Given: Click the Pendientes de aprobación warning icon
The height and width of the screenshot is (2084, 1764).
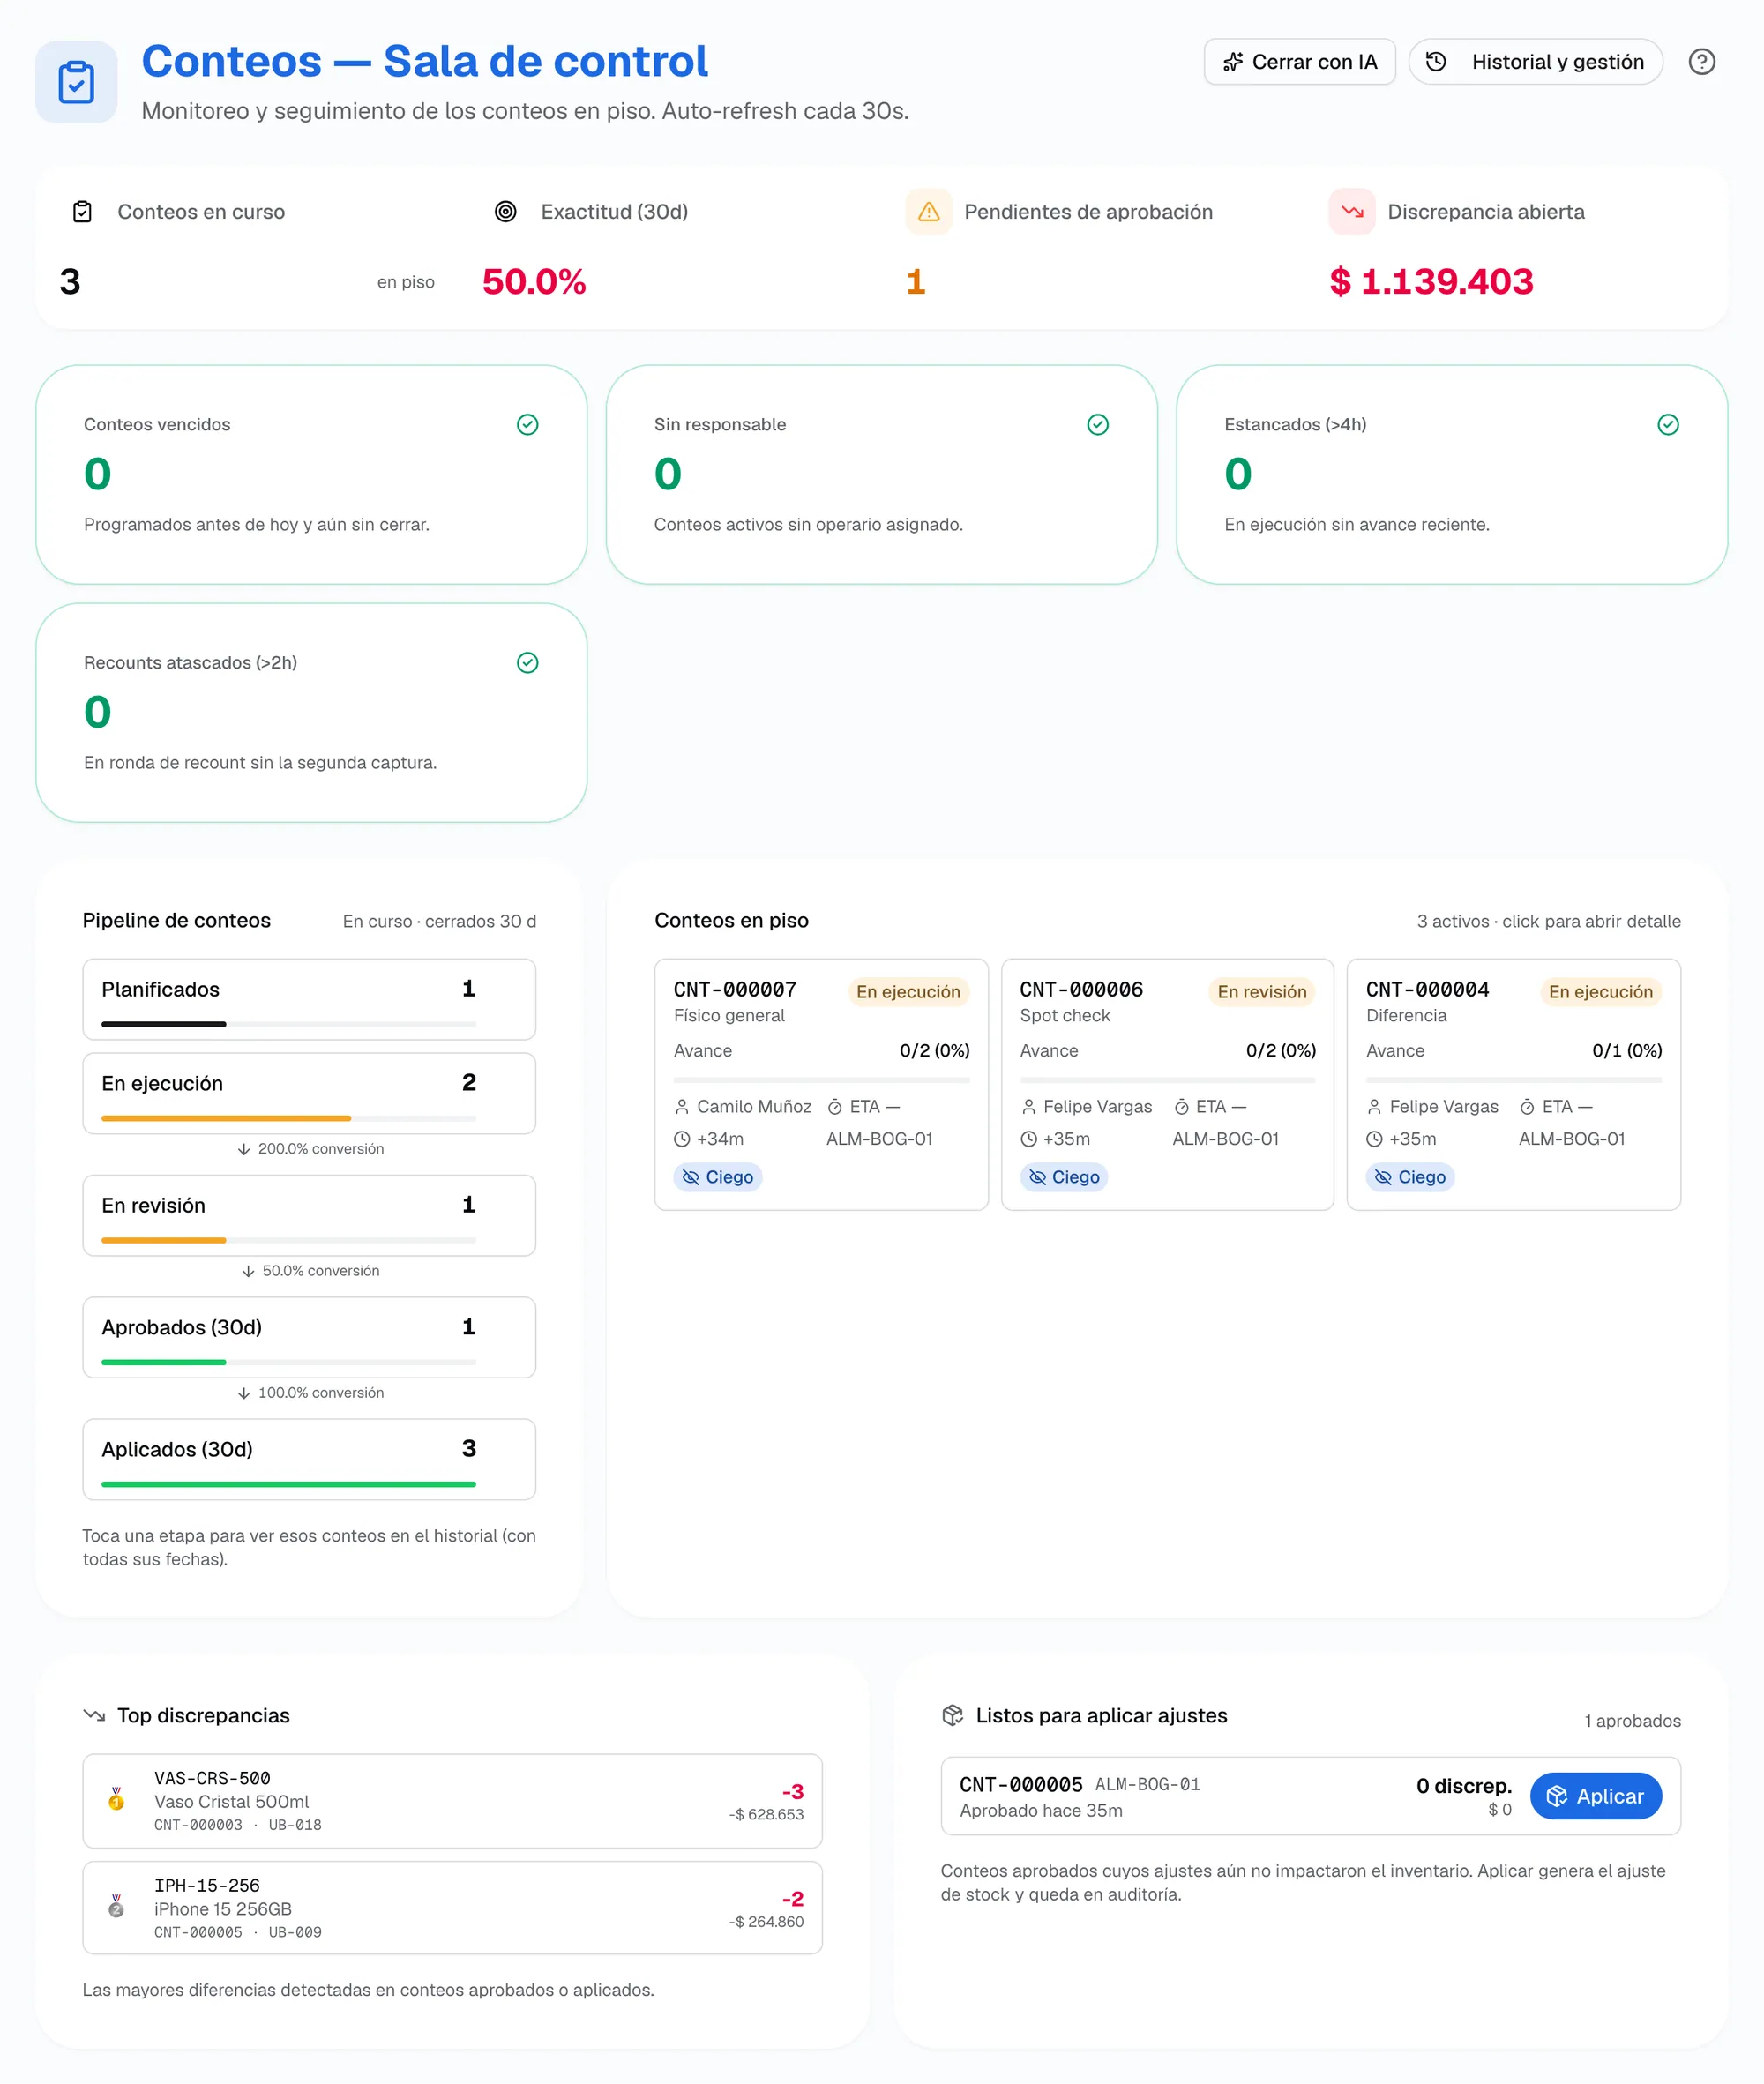Looking at the screenshot, I should coord(929,212).
